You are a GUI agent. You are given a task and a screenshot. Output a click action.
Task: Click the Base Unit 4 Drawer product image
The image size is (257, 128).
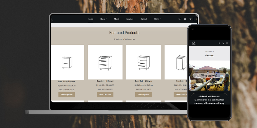[144, 62]
